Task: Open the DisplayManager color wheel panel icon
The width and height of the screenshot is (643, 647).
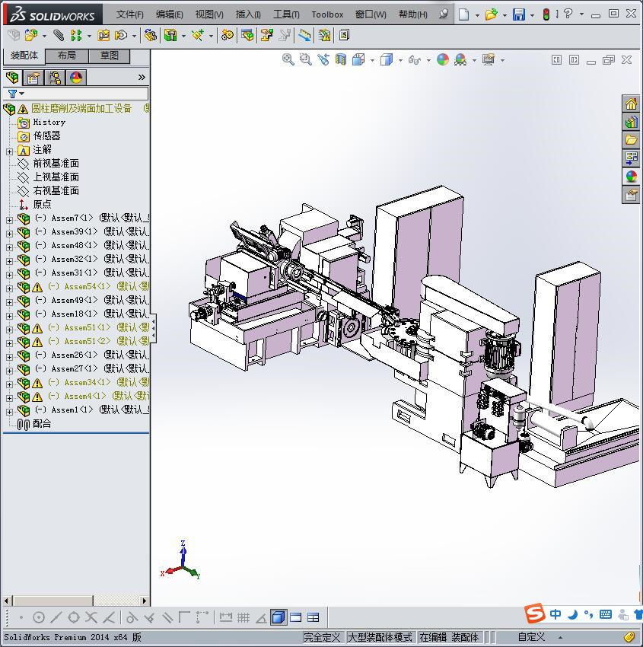Action: click(75, 78)
